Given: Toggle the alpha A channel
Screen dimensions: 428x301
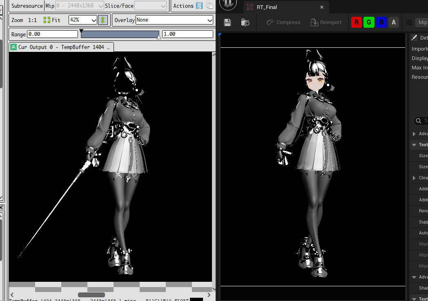Looking at the screenshot, I should click(x=394, y=22).
